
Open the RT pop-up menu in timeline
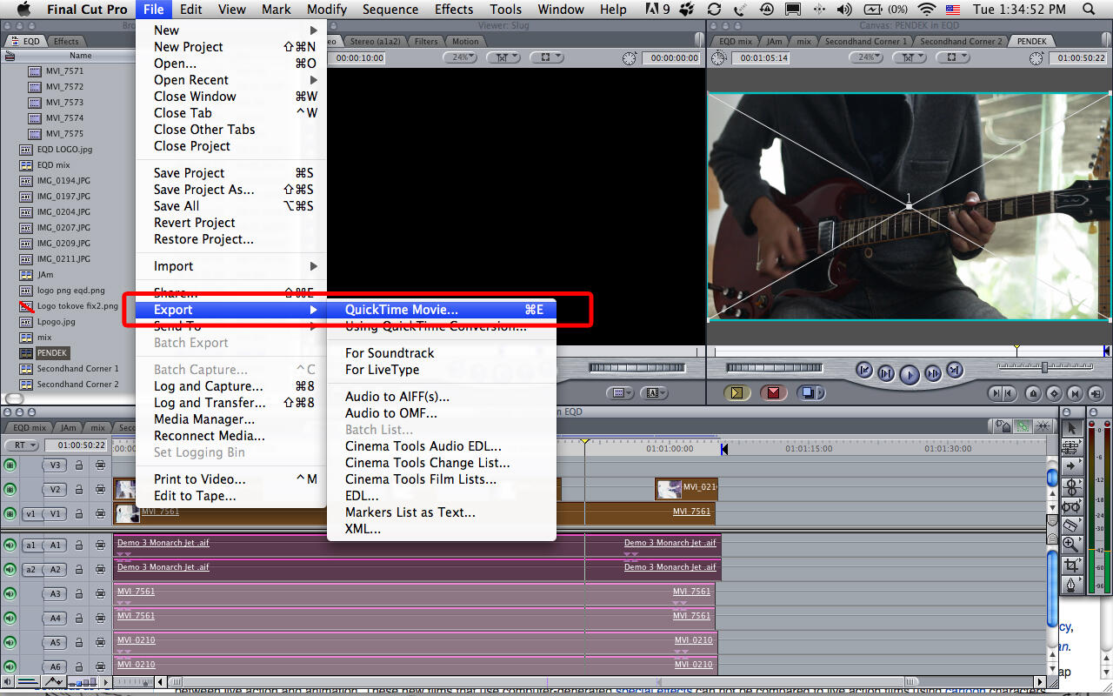point(21,445)
